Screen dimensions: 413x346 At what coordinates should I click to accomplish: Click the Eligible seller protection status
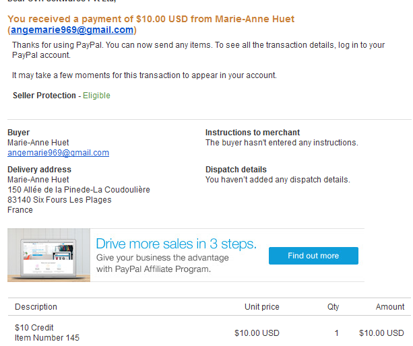[96, 96]
